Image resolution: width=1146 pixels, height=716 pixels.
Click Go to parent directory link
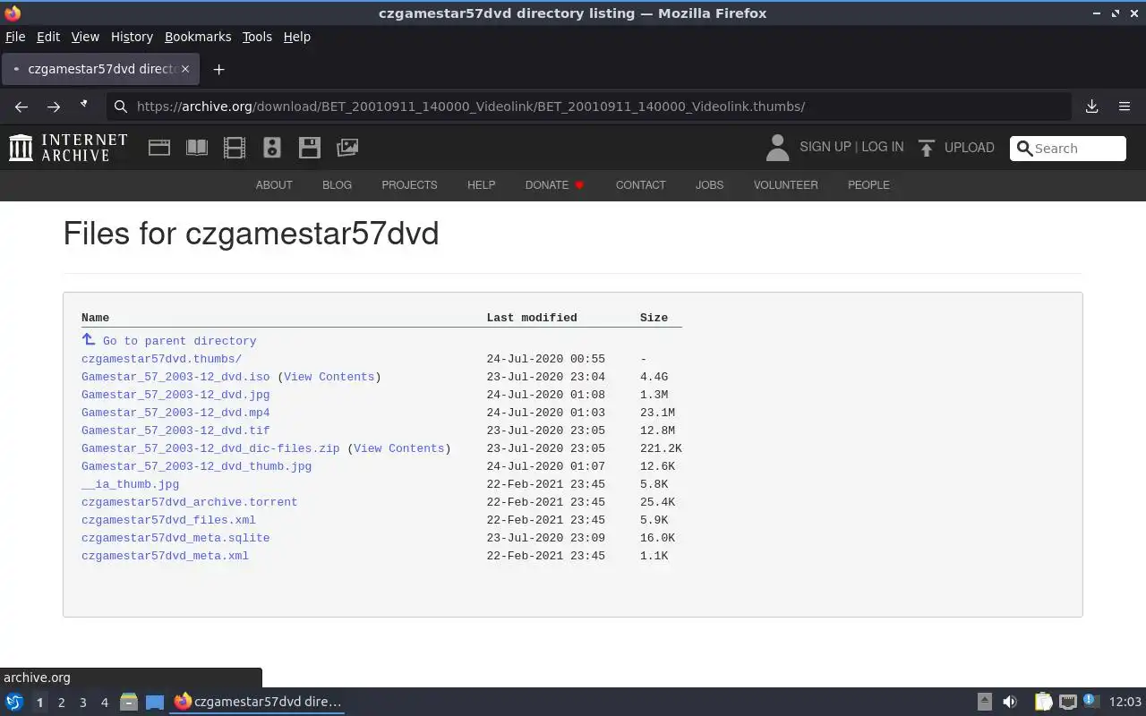(179, 341)
